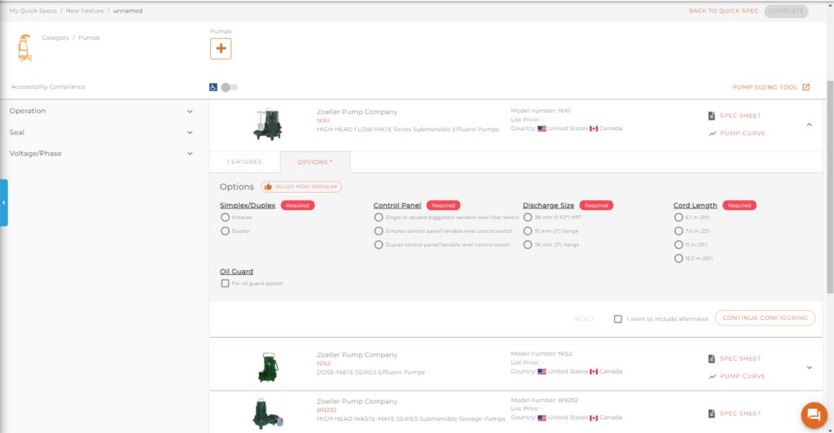This screenshot has width=834, height=433.
Task: Open the N153 Spec Sheet link
Action: point(740,359)
